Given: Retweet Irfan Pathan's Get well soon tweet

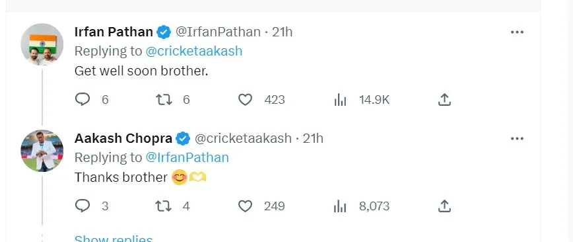Looking at the screenshot, I should [164, 100].
